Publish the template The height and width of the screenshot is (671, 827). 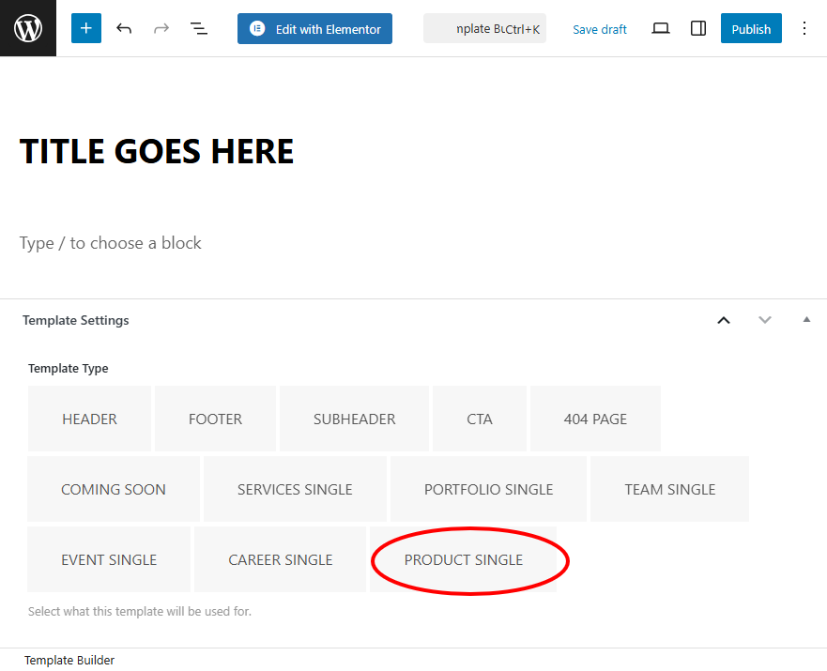click(x=751, y=28)
